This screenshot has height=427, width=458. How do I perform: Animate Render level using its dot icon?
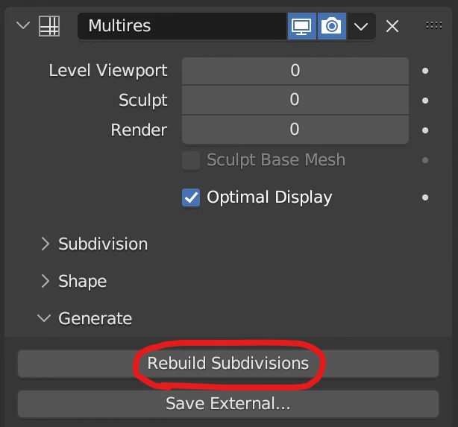click(425, 130)
